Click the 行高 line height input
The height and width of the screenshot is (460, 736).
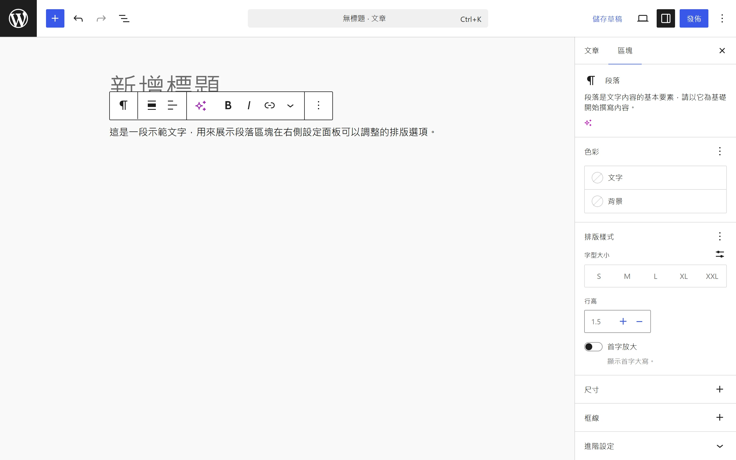pyautogui.click(x=601, y=322)
